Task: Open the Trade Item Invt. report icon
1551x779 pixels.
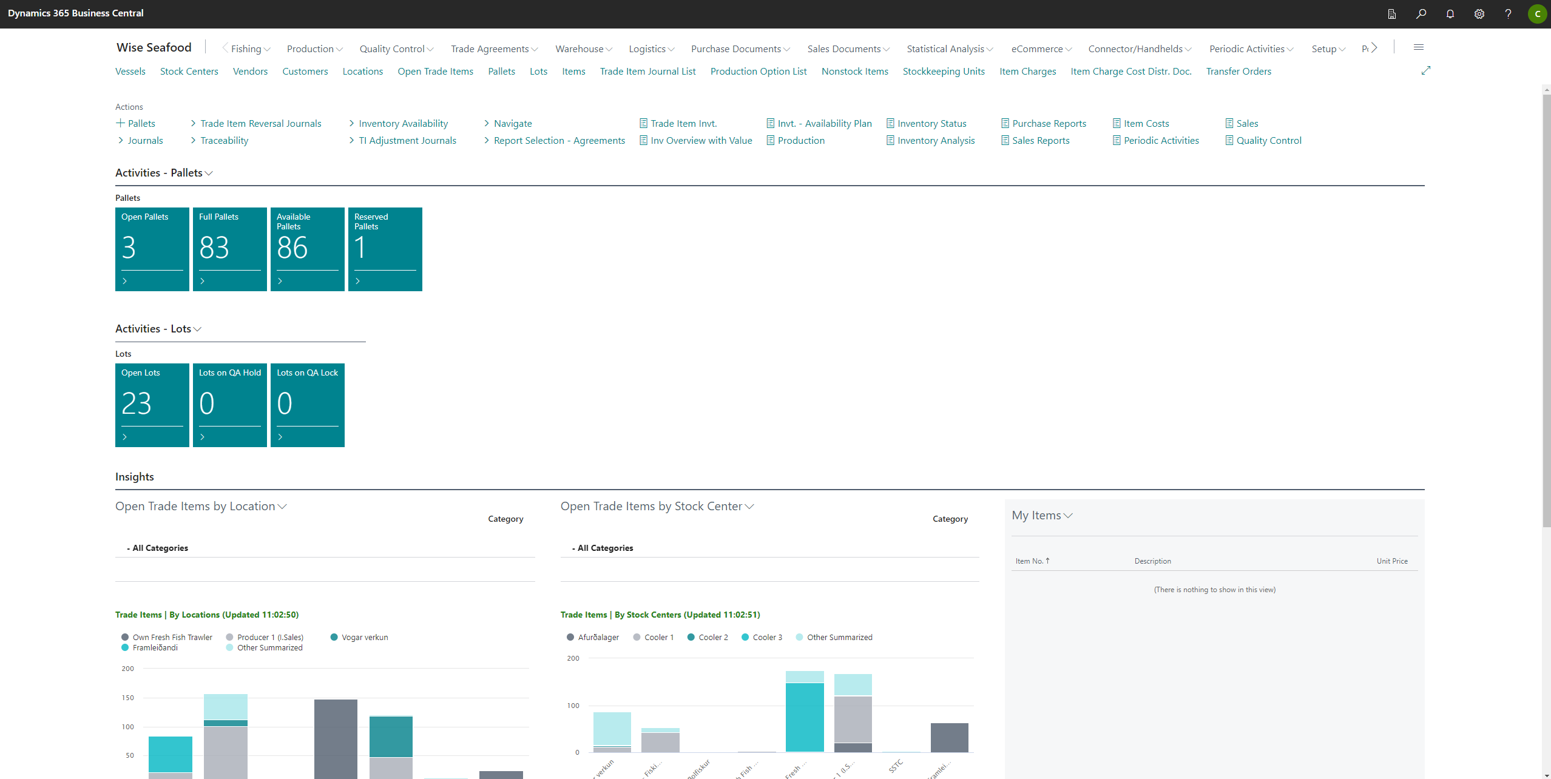Action: tap(643, 123)
